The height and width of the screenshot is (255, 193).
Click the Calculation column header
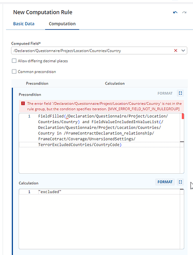pyautogui.click(x=115, y=83)
